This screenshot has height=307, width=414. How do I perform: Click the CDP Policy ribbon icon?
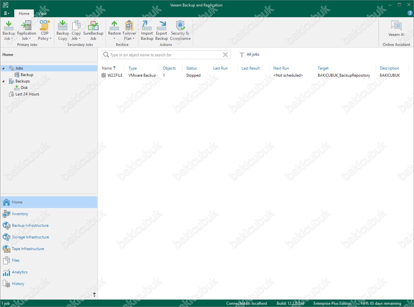(x=45, y=25)
